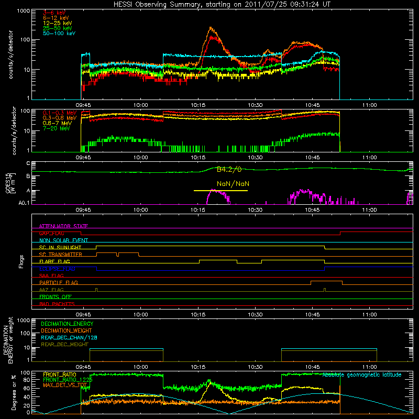Image resolution: width=419 pixels, height=419 pixels.
Task: Click the 6-12 keV orange flare peak near 10:18
Action: [x=211, y=28]
